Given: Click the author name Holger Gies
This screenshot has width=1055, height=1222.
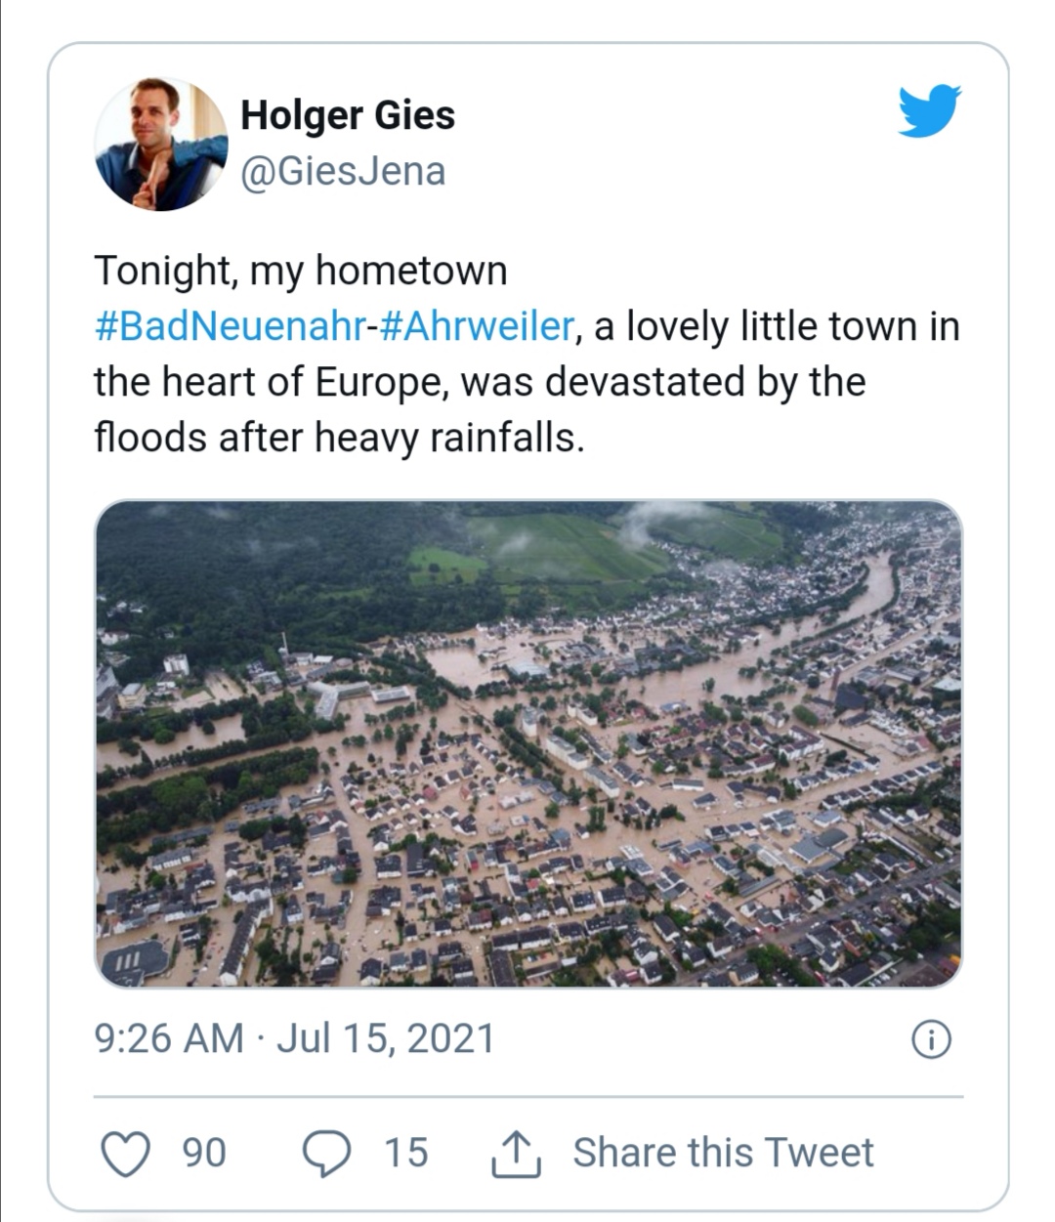Looking at the screenshot, I should tap(348, 115).
